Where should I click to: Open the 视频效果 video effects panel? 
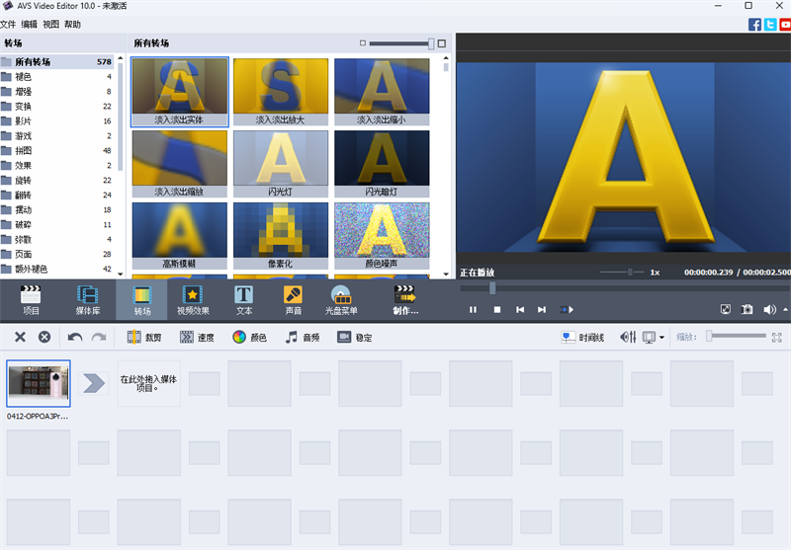click(193, 299)
